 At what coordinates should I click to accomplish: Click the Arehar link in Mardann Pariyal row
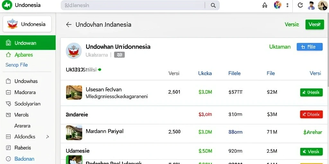[x=313, y=132]
